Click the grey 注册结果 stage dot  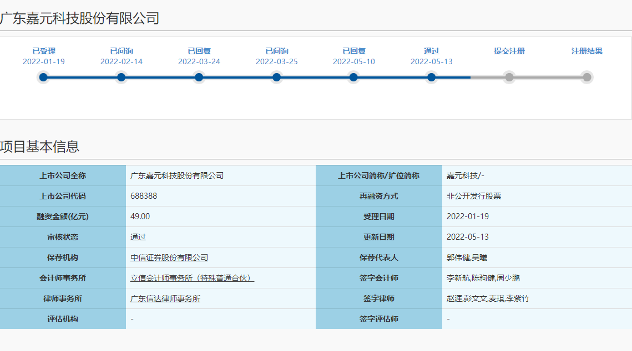click(x=587, y=78)
